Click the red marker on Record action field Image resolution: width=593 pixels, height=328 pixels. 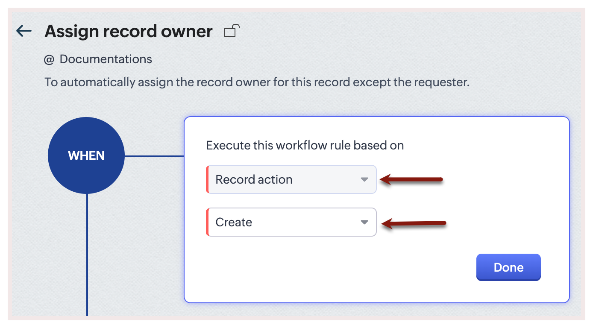point(207,179)
